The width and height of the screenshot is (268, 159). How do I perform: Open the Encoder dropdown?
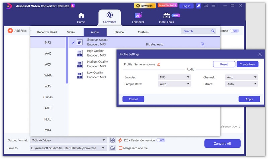174,77
